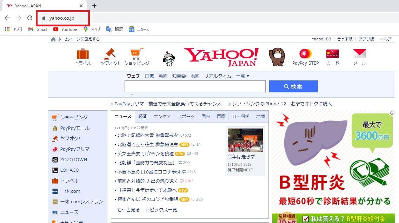Viewport: 399px width, 223px height.
Task: Switch to the 経済 news tab
Action: point(142,116)
